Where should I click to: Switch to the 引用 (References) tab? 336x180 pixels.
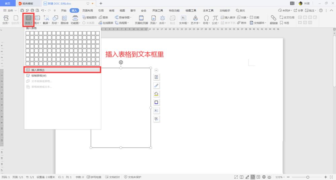tap(101, 10)
